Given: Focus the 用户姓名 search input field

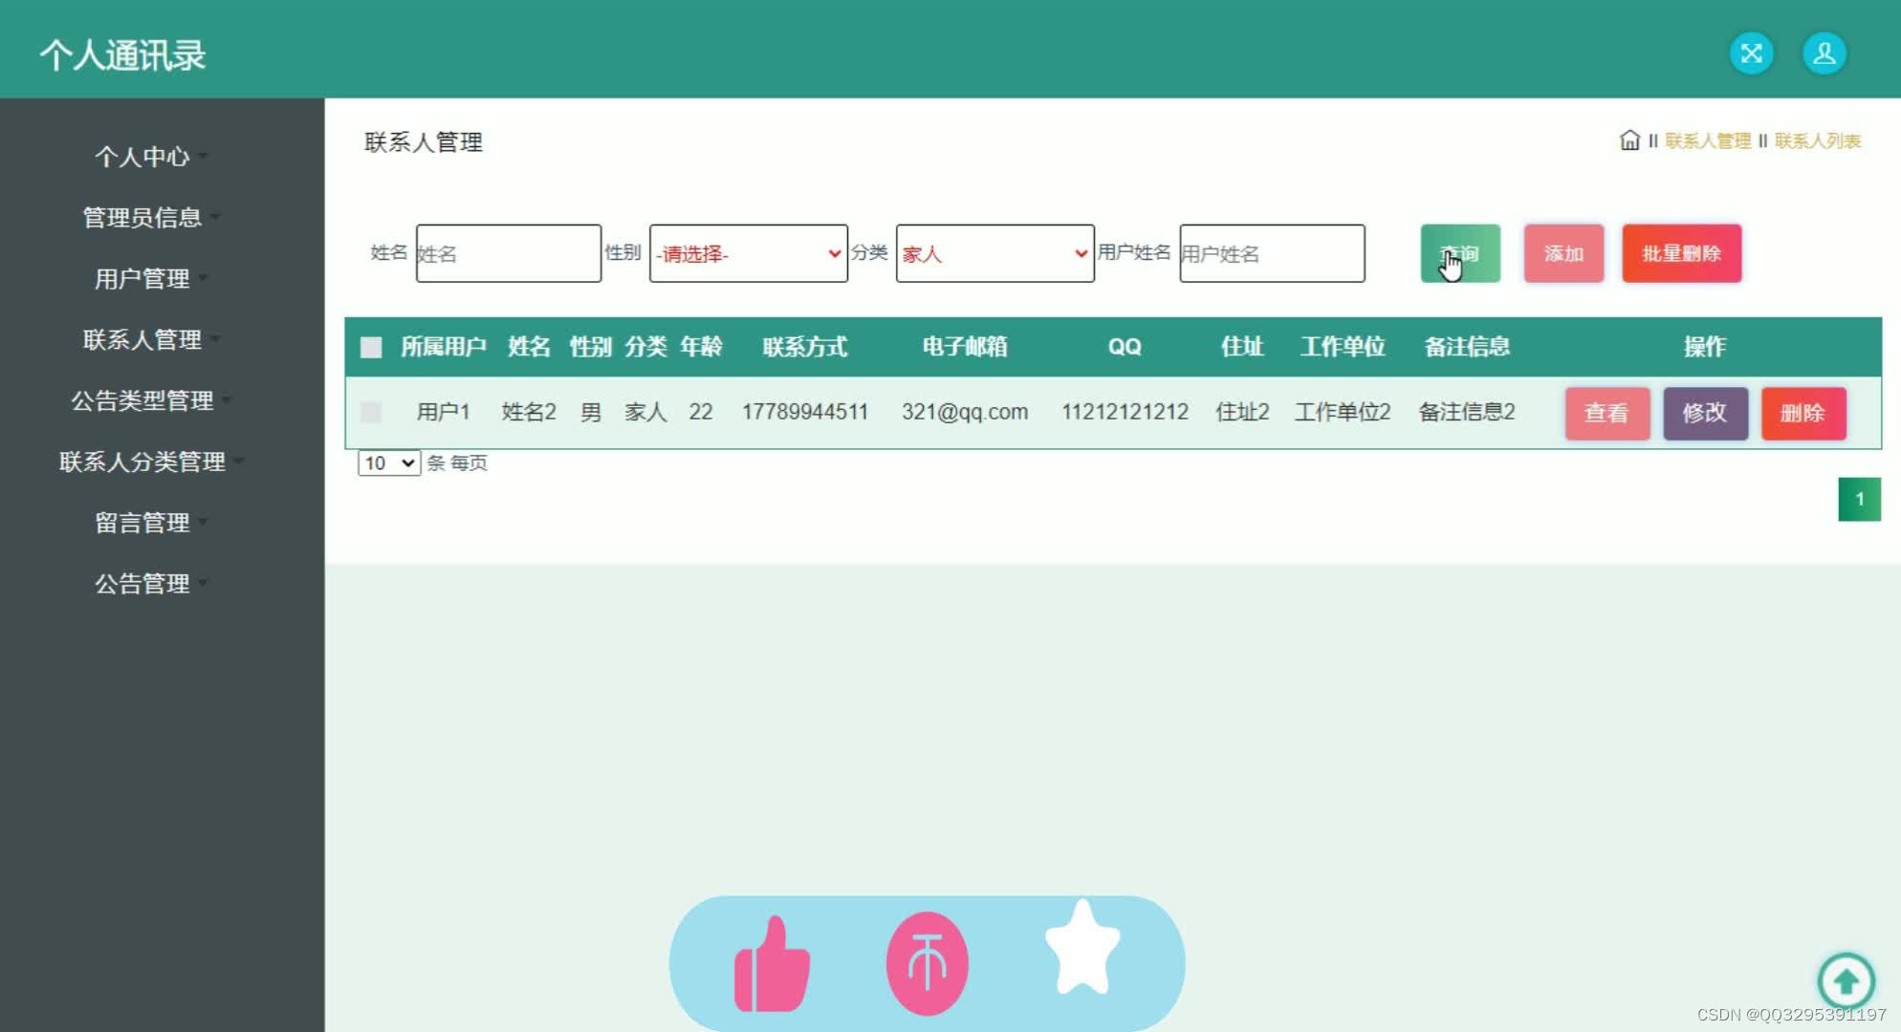Looking at the screenshot, I should point(1272,253).
